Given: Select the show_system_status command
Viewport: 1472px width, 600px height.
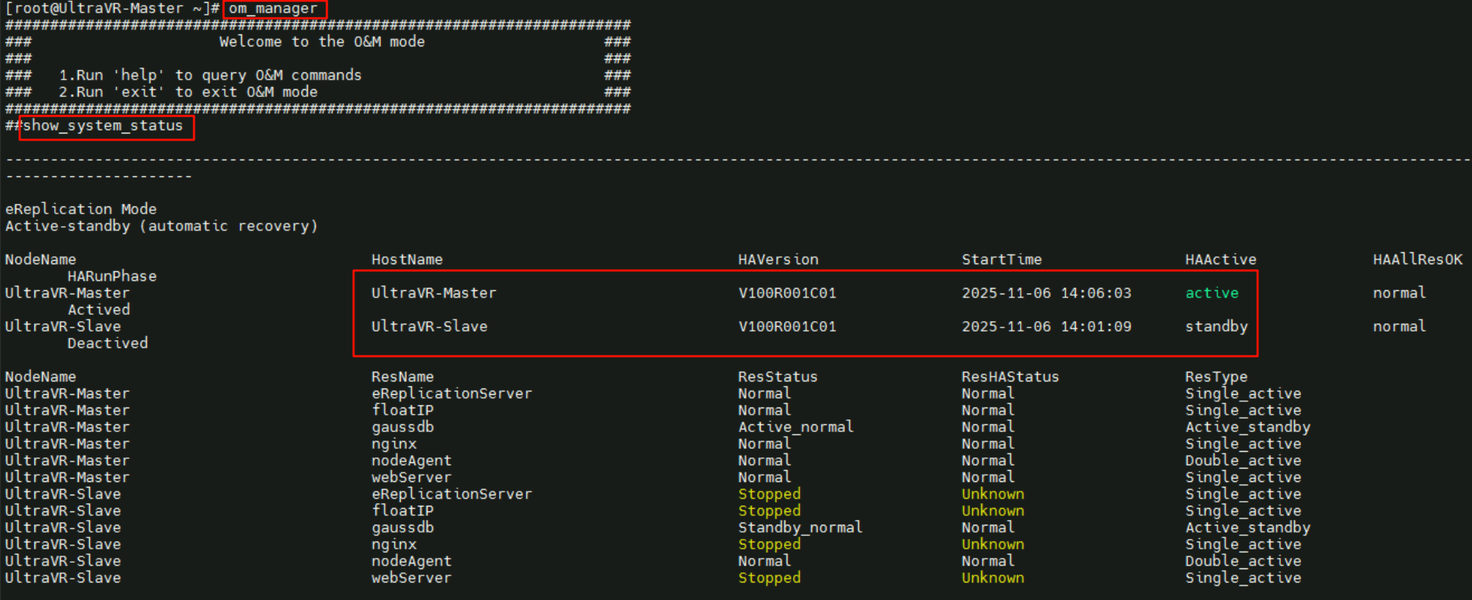Looking at the screenshot, I should coord(103,126).
